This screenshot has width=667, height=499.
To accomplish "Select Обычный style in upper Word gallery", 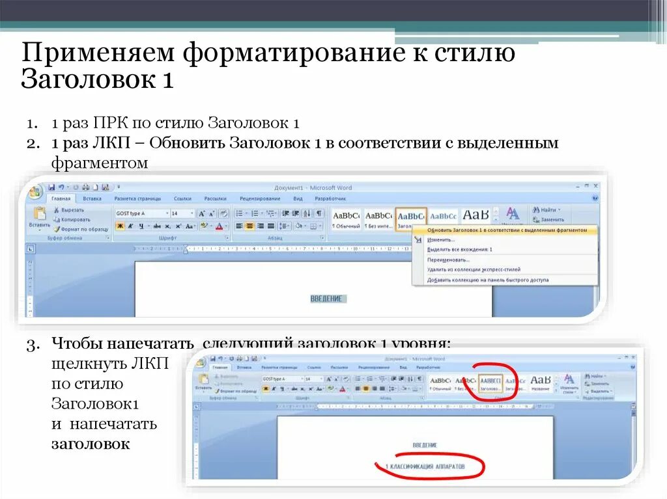I will (347, 219).
